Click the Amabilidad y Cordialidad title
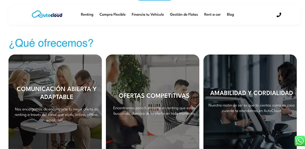This screenshot has height=149, width=305. point(251,93)
